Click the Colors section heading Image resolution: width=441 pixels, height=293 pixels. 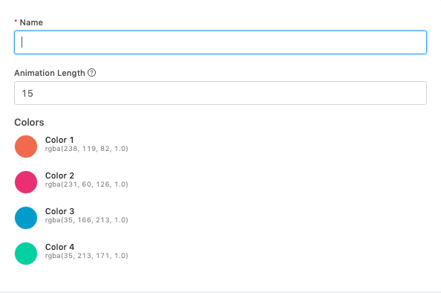[29, 122]
